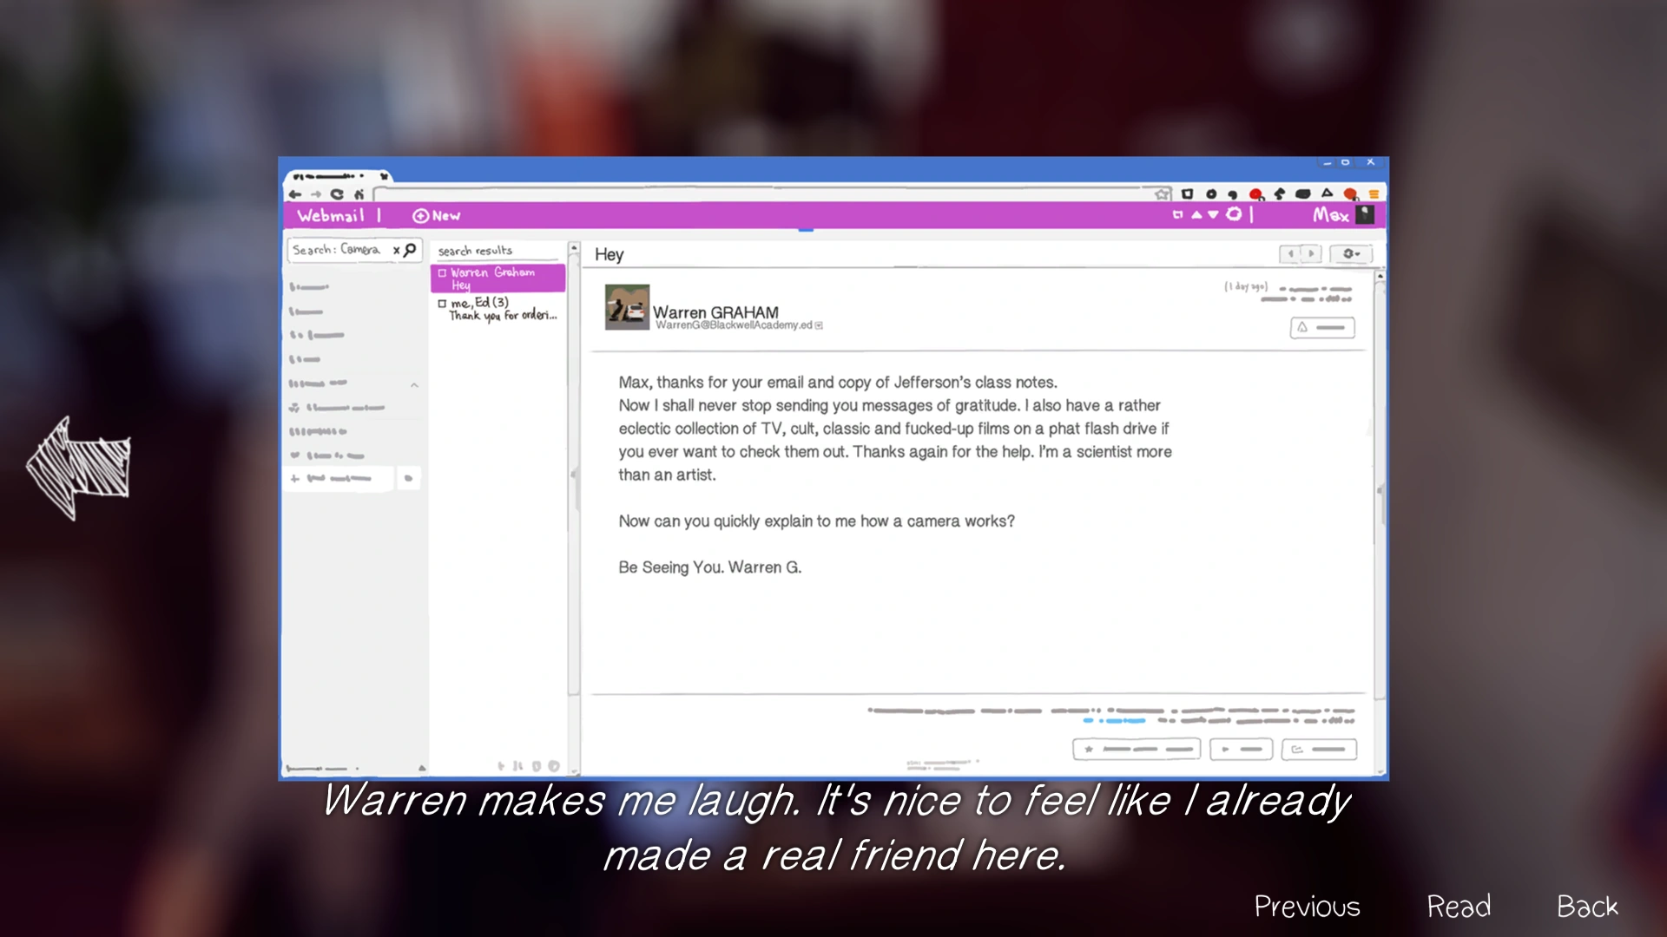Clear the Camera search with the X
The height and width of the screenshot is (937, 1667).
click(396, 250)
